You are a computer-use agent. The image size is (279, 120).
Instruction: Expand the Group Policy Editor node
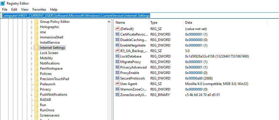click(x=31, y=22)
